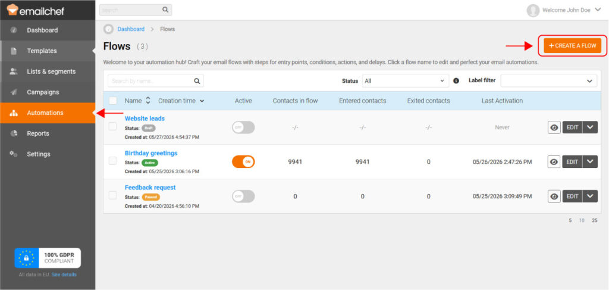The image size is (609, 290).
Task: Edit the Feedback request flow
Action: point(572,197)
